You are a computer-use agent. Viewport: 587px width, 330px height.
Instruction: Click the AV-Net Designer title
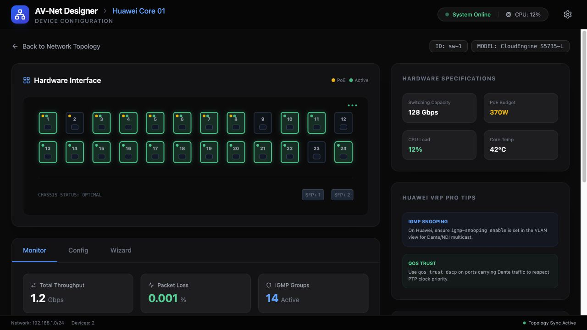coord(66,11)
